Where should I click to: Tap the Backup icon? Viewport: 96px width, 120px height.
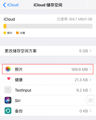[8, 111]
